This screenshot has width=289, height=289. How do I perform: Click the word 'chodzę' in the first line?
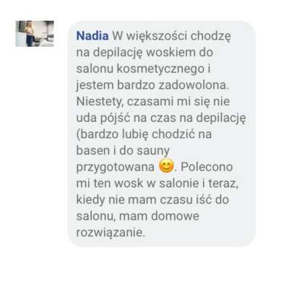(211, 37)
